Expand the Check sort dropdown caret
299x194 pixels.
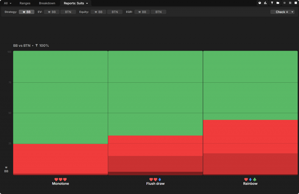click(x=292, y=12)
